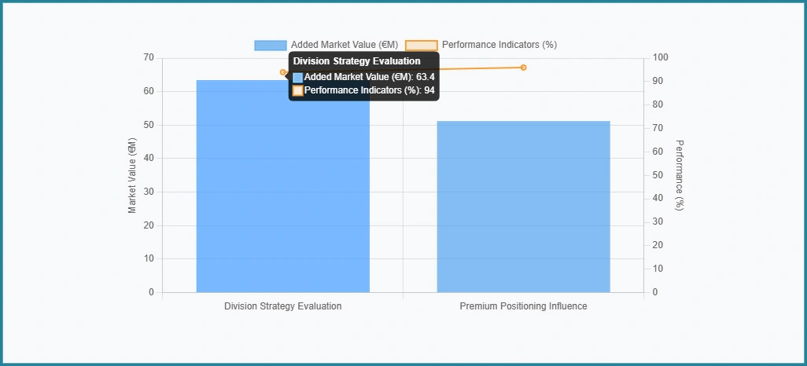The image size is (807, 366).
Task: Click the blue swatch inside the tooltip
Action: click(x=298, y=78)
